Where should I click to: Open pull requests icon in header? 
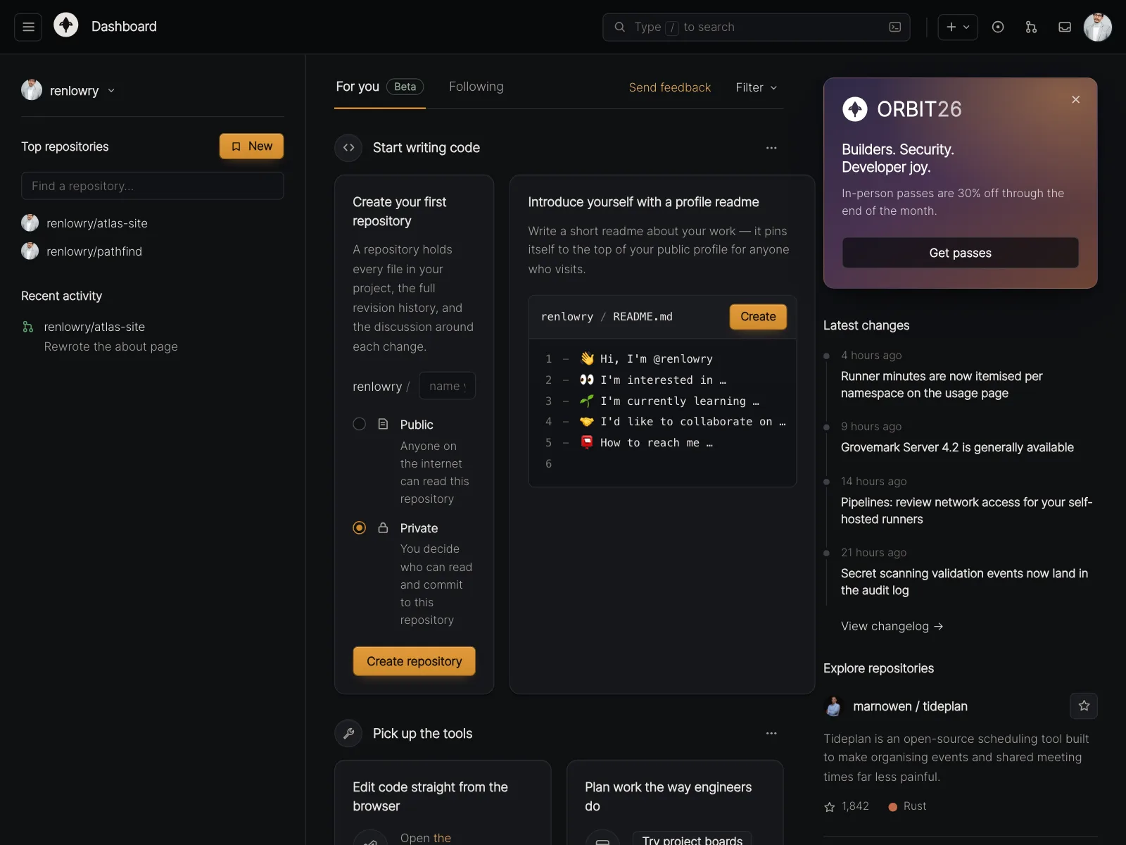[1031, 27]
